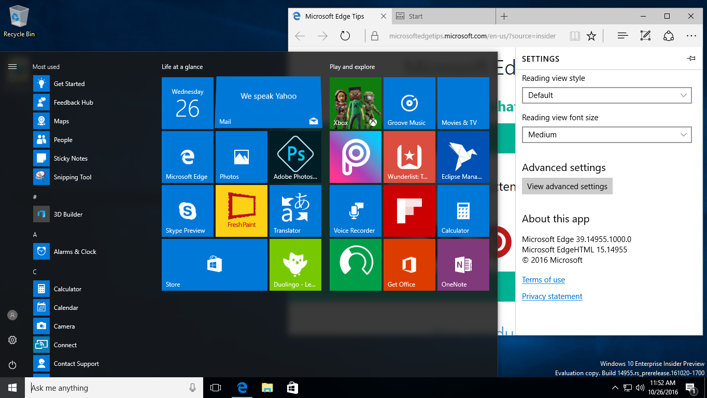Open the Store tile
Viewport: 707px width, 398px height.
[x=215, y=265]
